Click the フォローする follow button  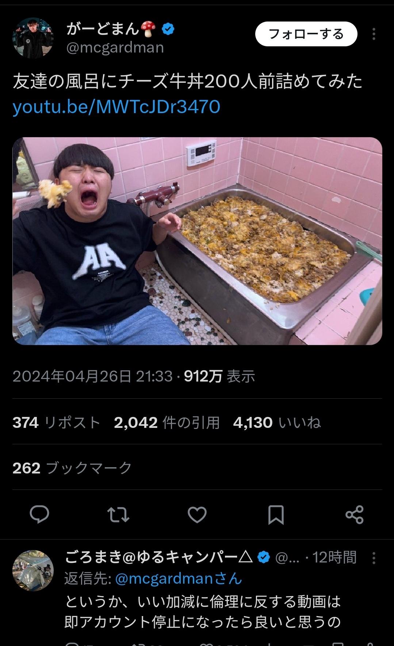(306, 34)
